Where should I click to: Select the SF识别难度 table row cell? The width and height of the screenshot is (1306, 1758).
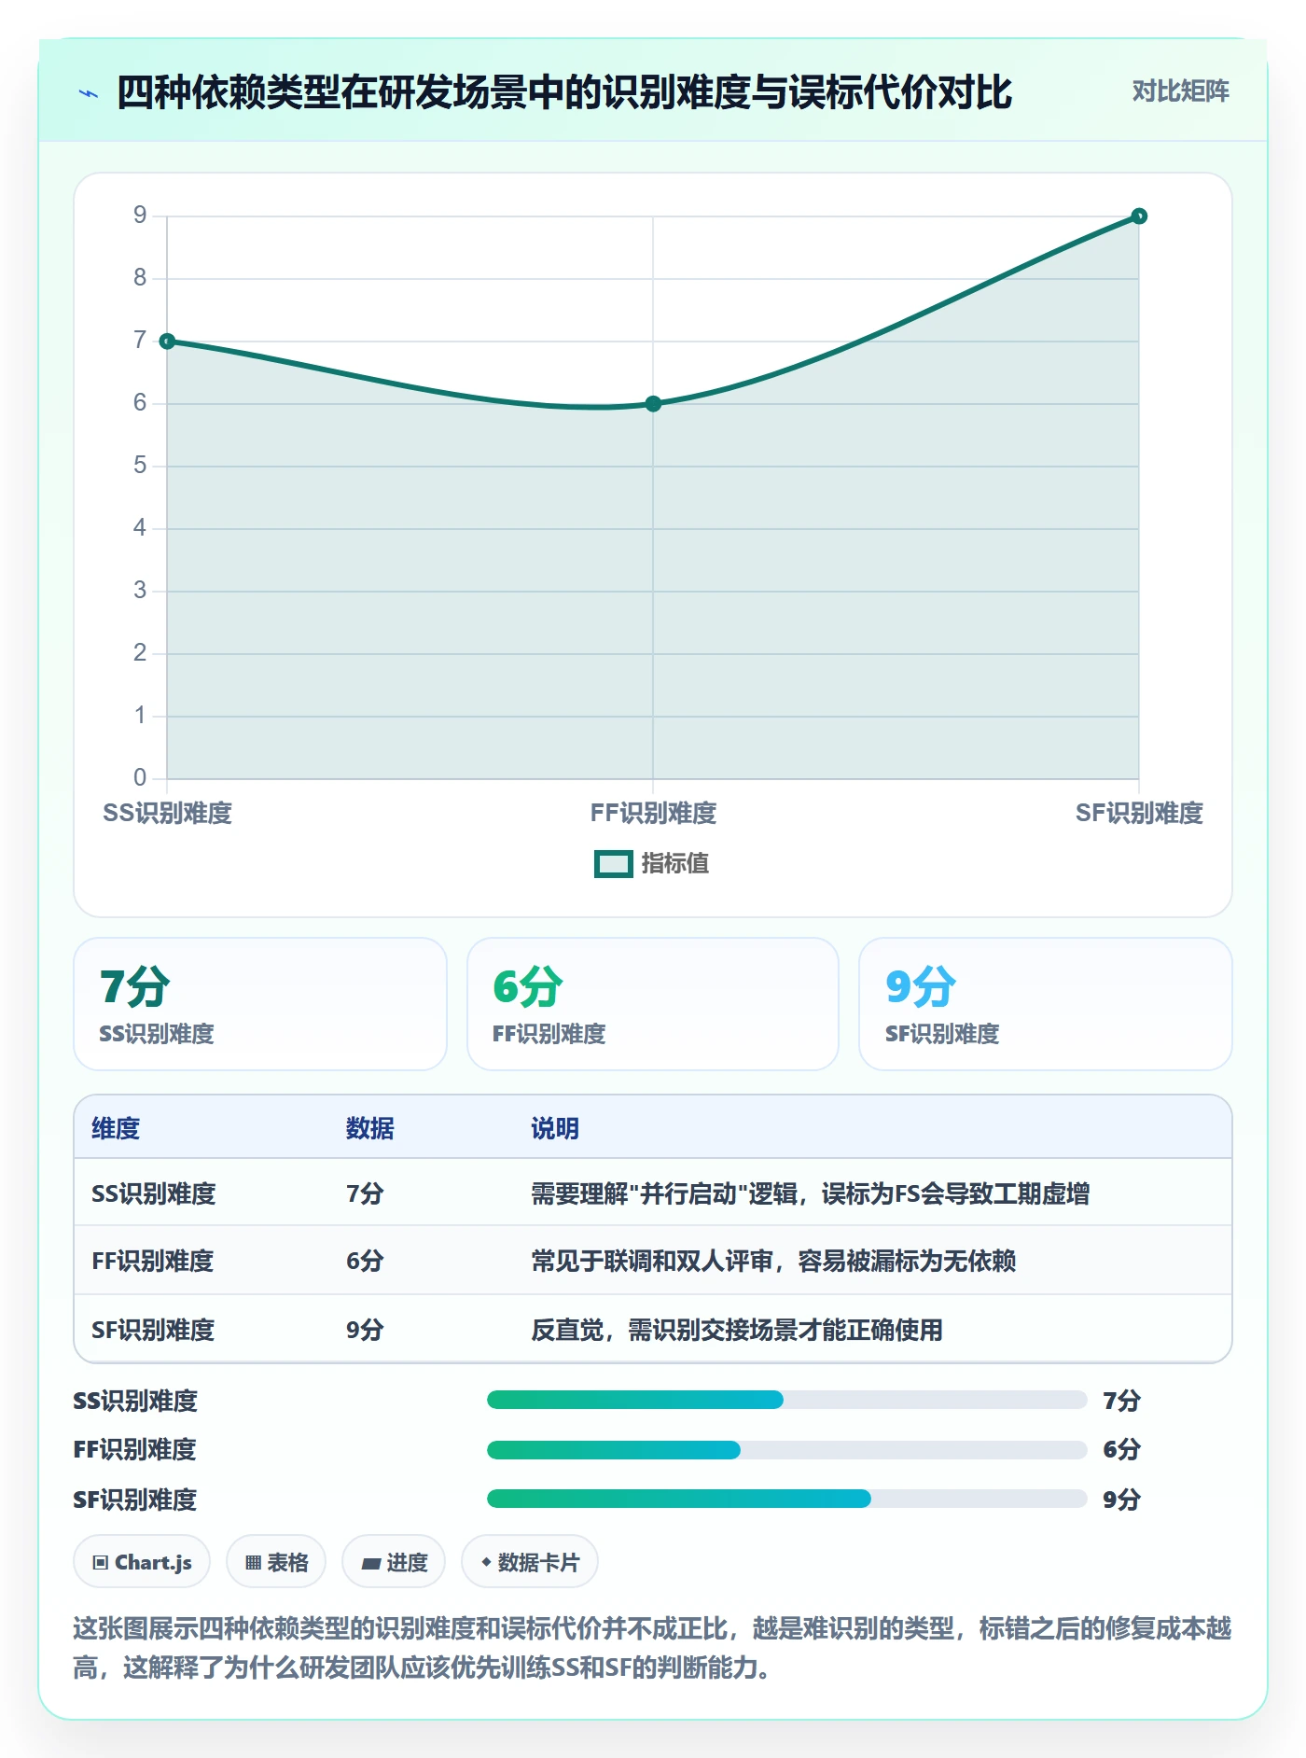(x=153, y=1331)
